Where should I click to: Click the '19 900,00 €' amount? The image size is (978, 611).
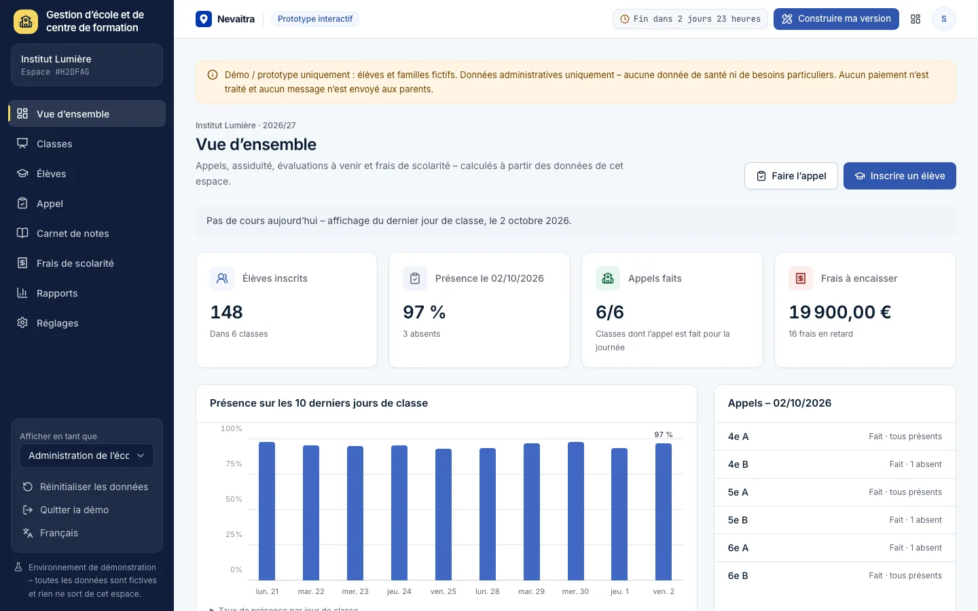point(840,312)
